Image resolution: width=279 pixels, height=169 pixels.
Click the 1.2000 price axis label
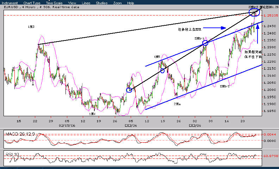(x=269, y=90)
